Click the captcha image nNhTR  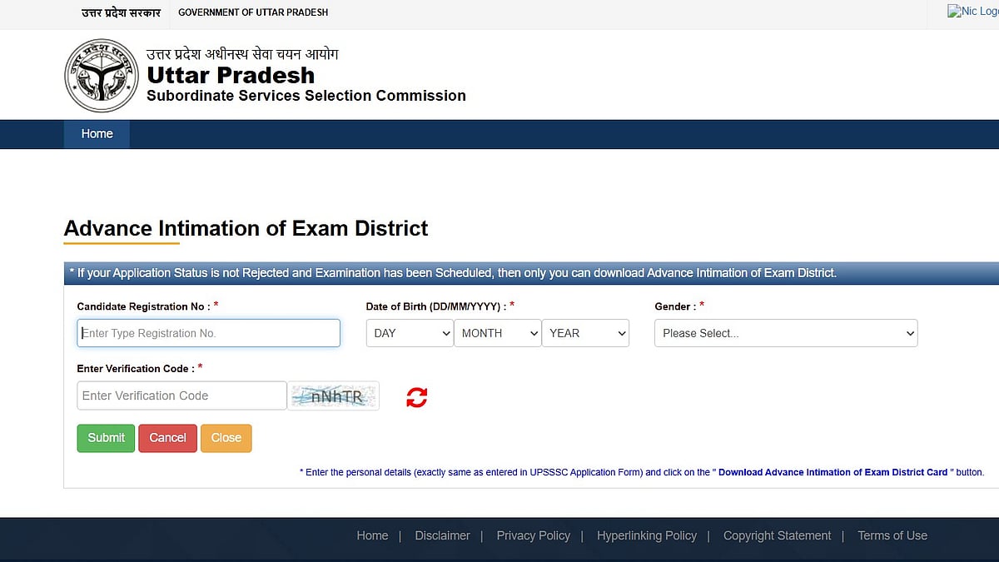334,396
